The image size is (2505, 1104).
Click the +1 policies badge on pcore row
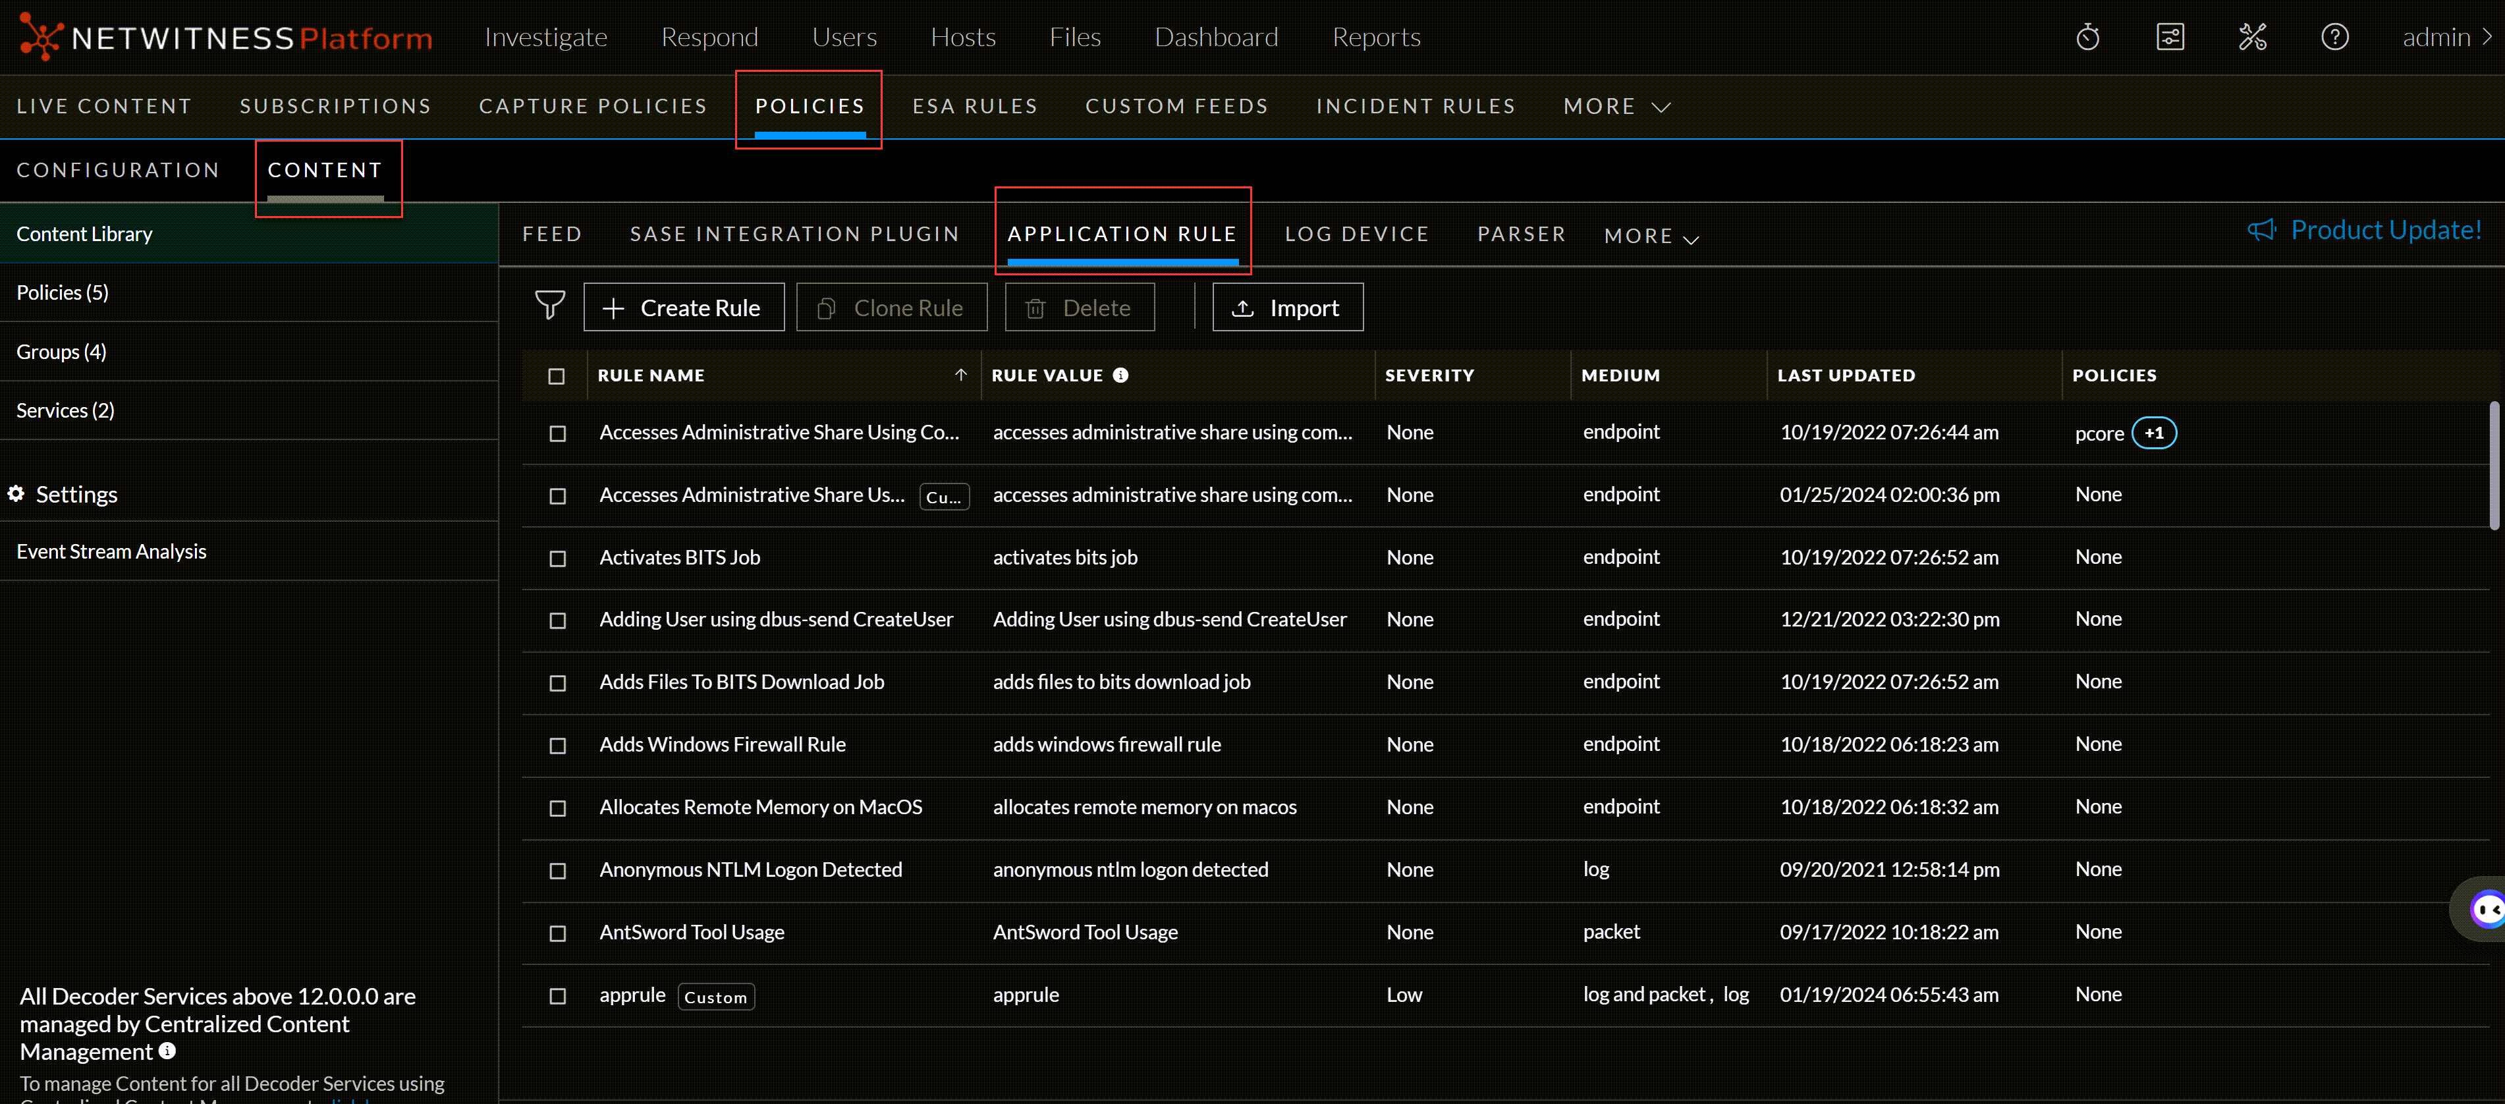2154,433
